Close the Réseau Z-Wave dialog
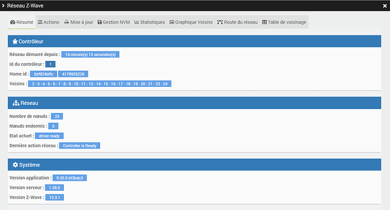Image resolution: width=390 pixels, height=210 pixels. pyautogui.click(x=385, y=6)
